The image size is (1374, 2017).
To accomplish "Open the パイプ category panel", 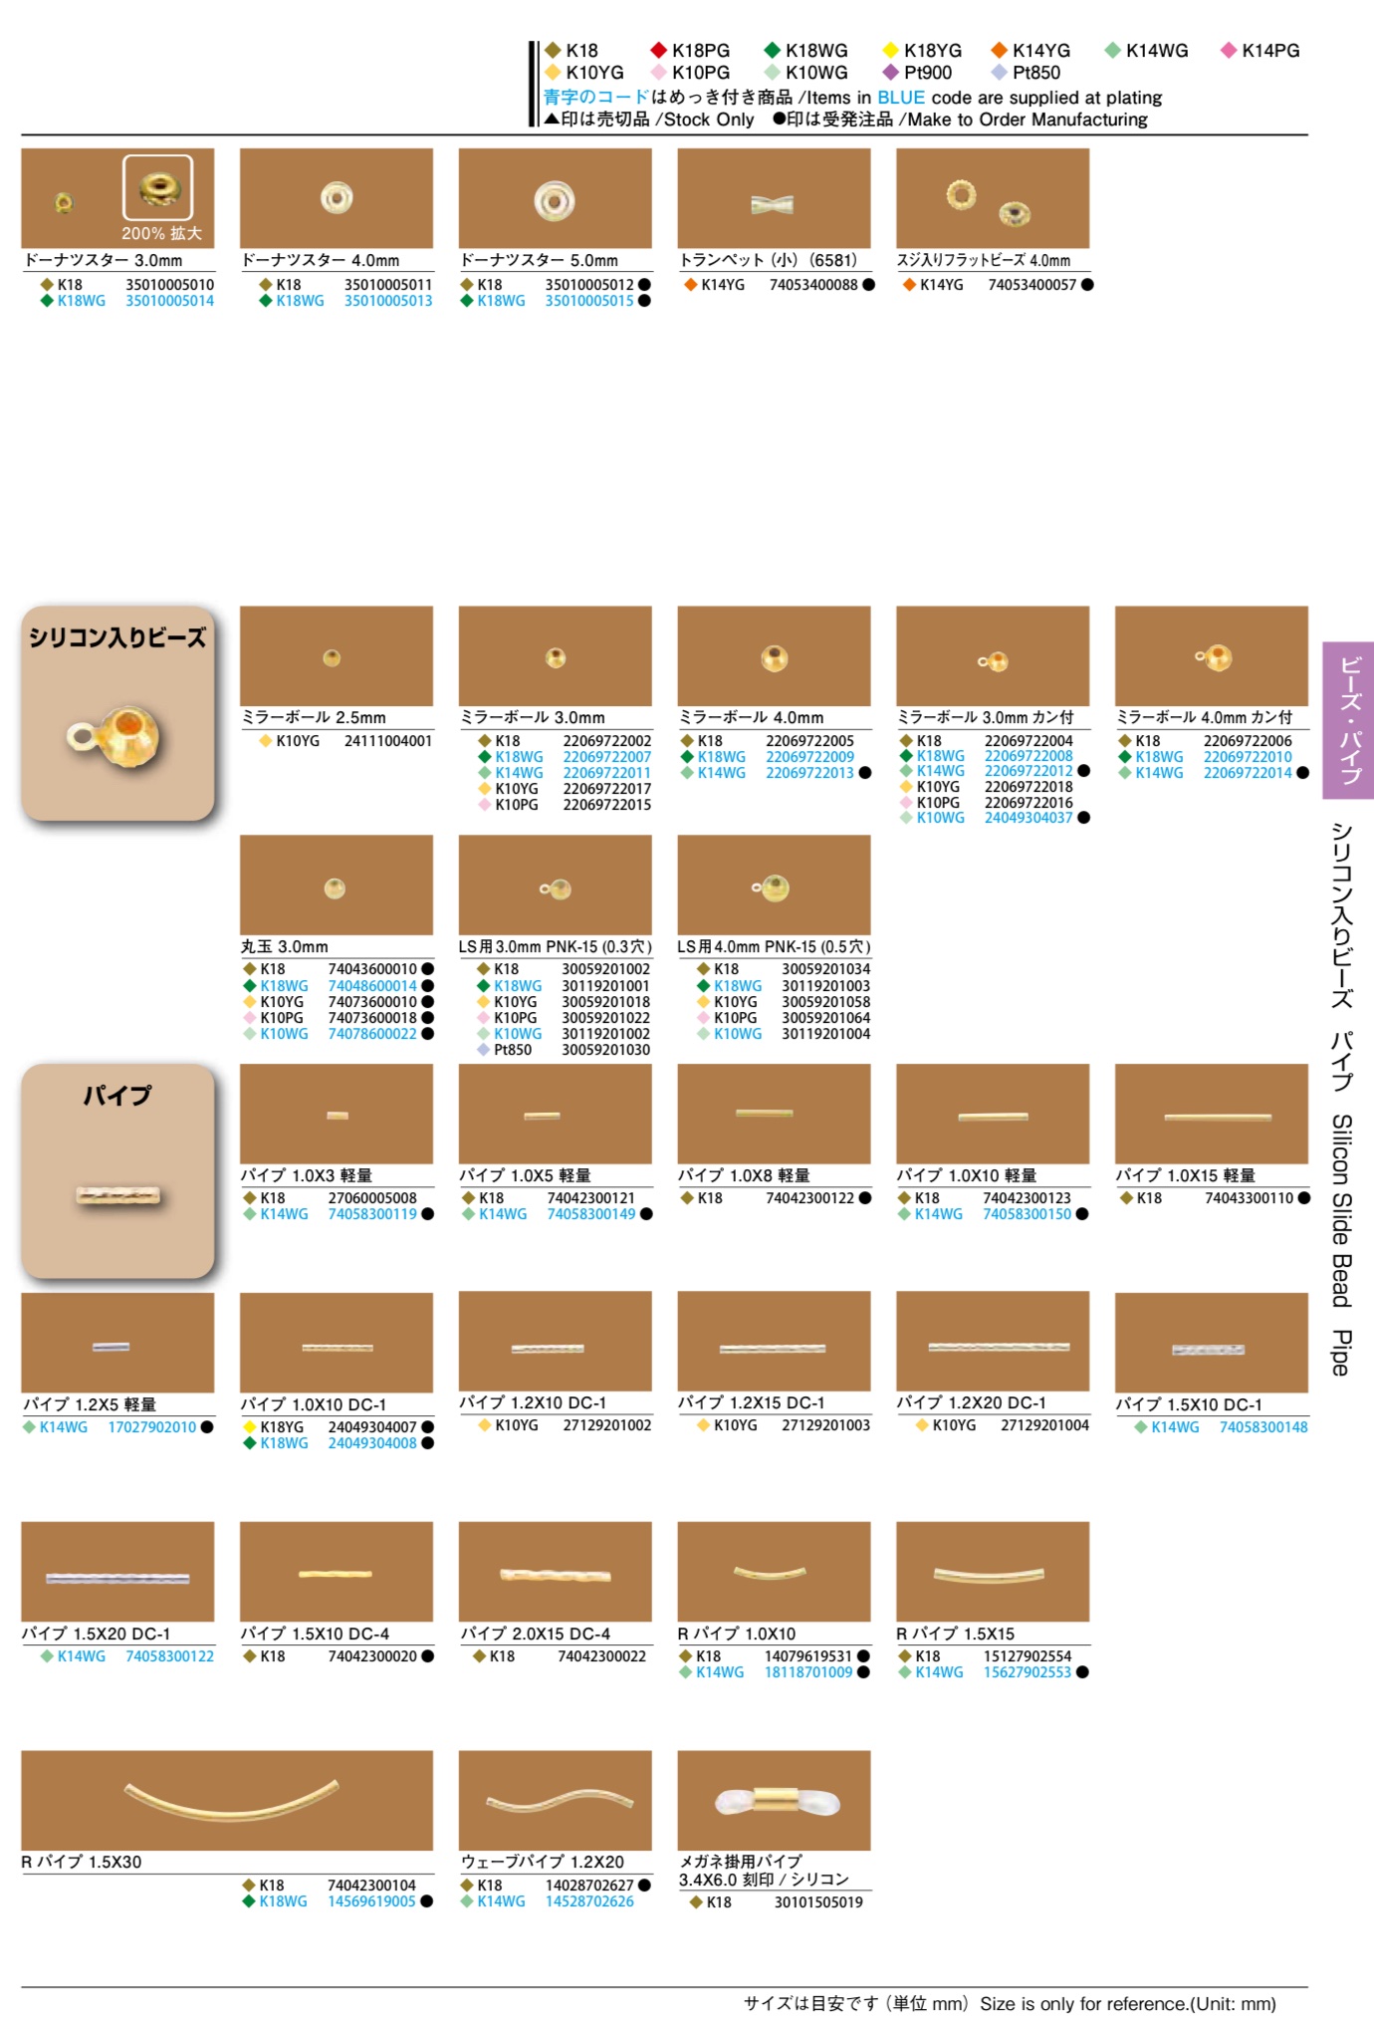I will click(x=117, y=1170).
